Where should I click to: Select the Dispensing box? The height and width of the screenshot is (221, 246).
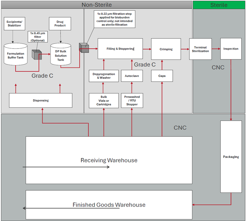click(40, 100)
